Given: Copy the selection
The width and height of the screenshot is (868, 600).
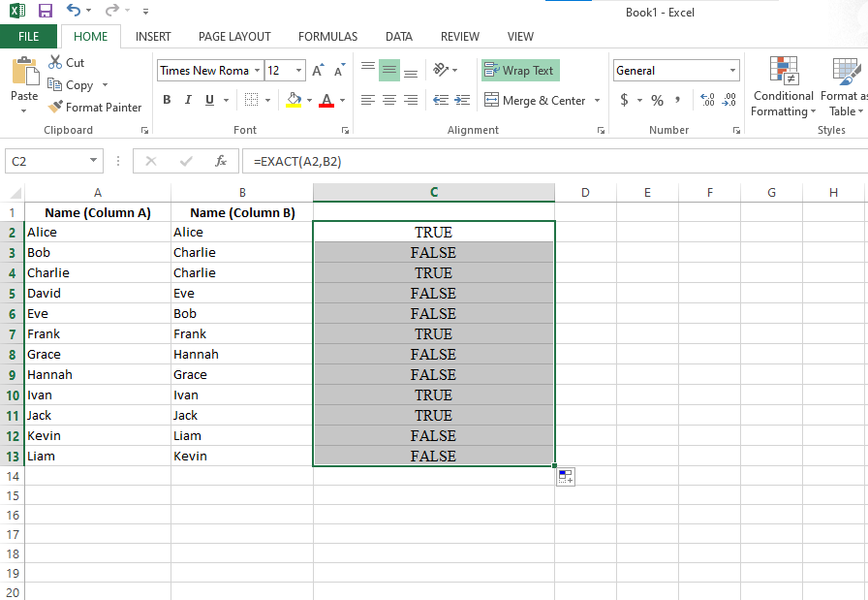Looking at the screenshot, I should tap(71, 84).
